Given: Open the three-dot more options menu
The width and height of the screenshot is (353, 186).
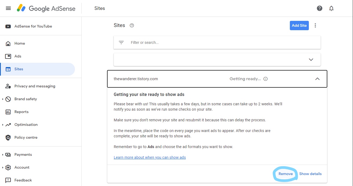Looking at the screenshot, I should point(315,25).
